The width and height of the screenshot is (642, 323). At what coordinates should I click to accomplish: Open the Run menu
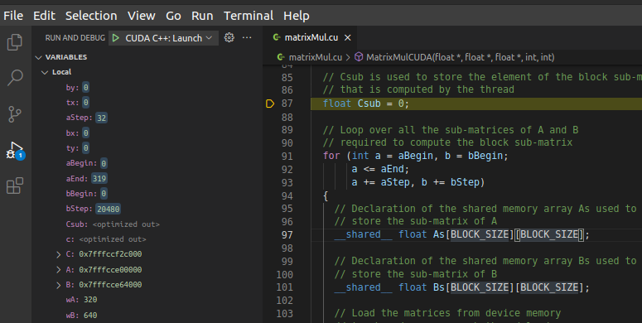[x=202, y=16]
